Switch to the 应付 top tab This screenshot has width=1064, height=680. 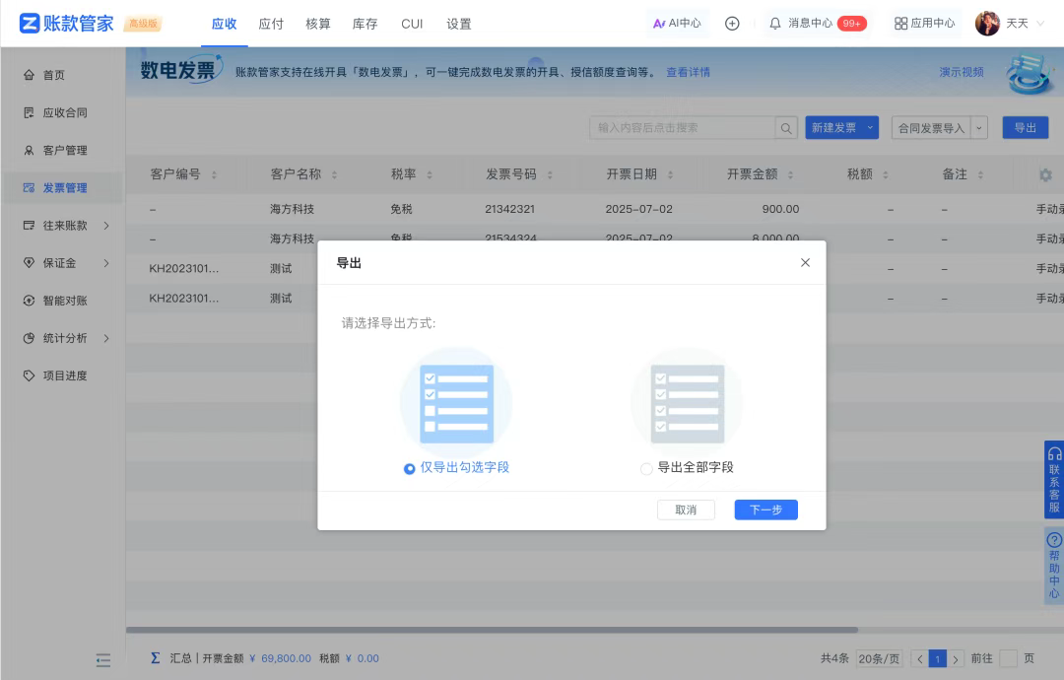(x=271, y=24)
